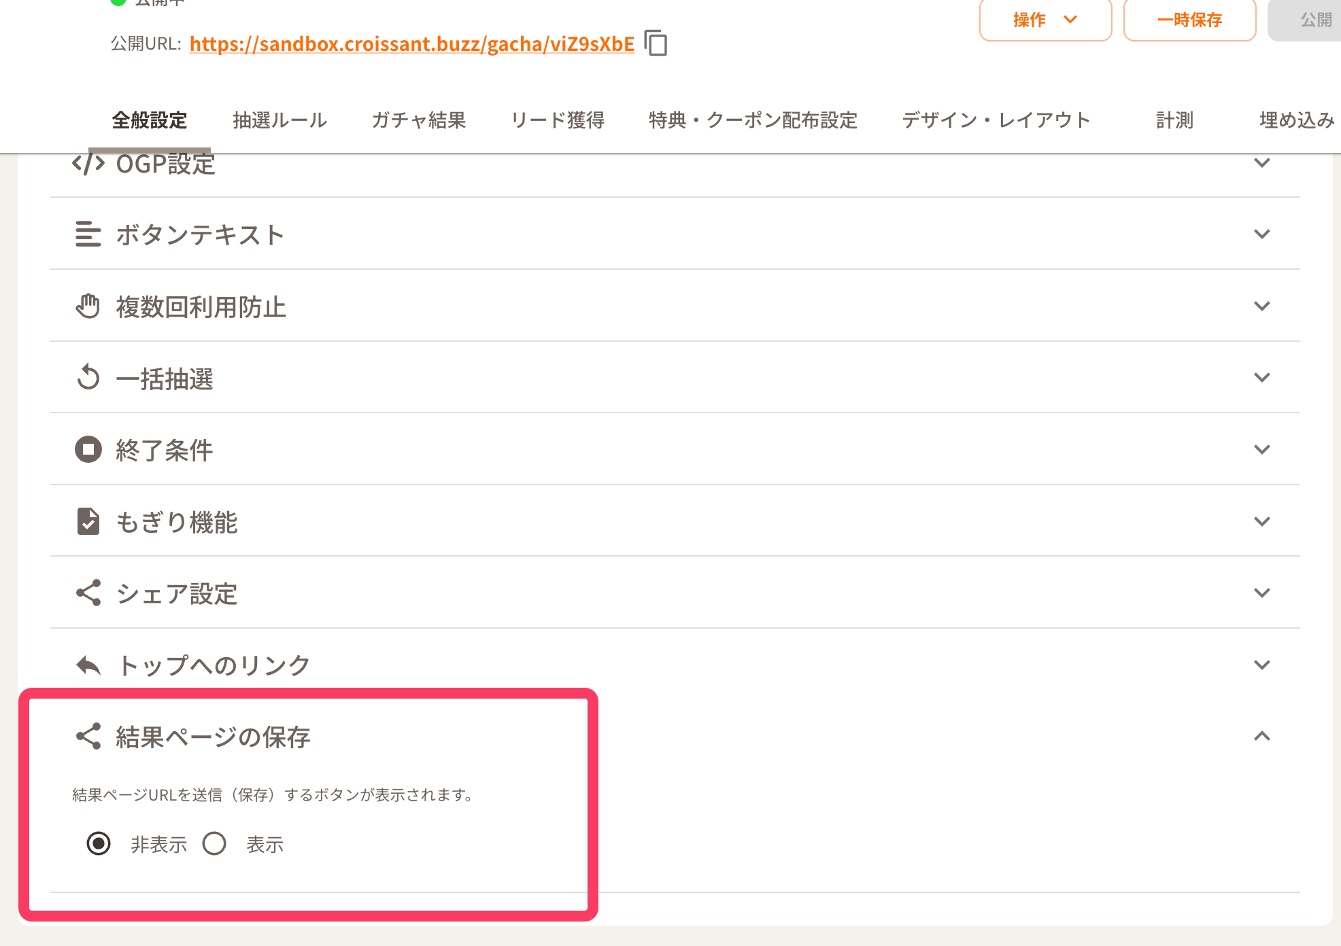Collapse the 結果ページの保存 section chevron

[1261, 737]
